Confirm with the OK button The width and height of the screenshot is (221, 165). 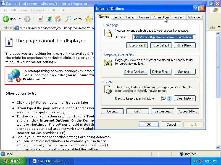click(149, 125)
